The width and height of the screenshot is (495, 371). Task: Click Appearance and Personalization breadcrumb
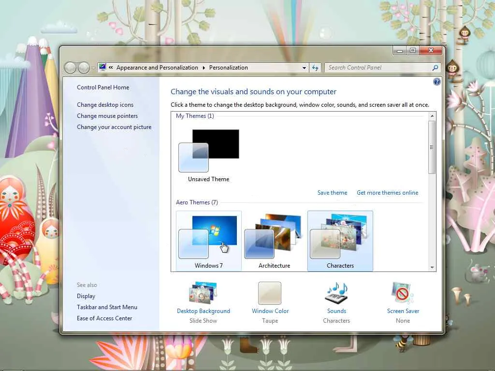pyautogui.click(x=157, y=68)
